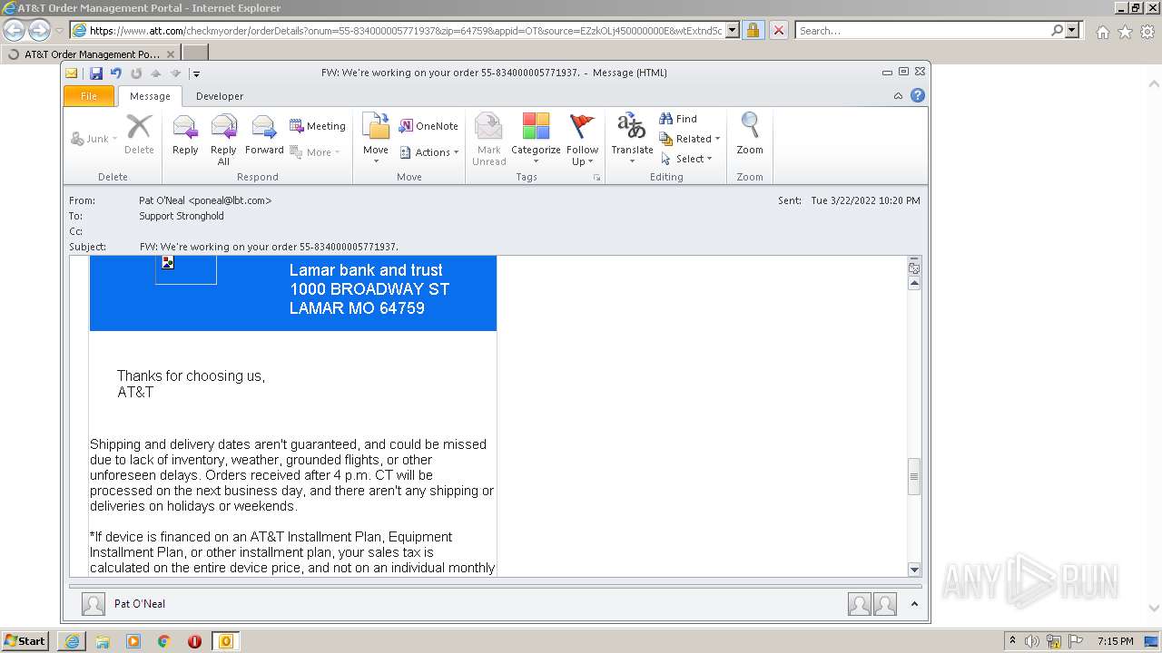
Task: Open the Translate menu
Action: [632, 138]
